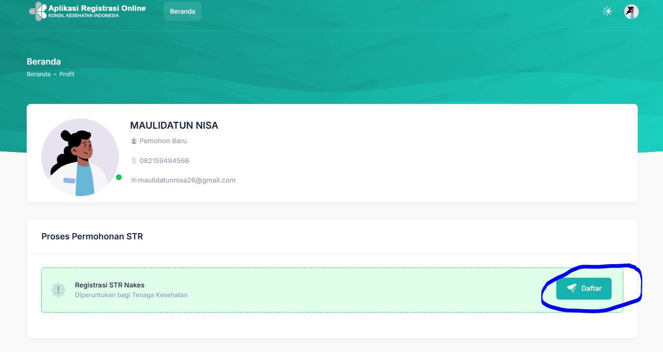Click the Profil breadcrumb entry
The height and width of the screenshot is (352, 663).
(x=66, y=74)
